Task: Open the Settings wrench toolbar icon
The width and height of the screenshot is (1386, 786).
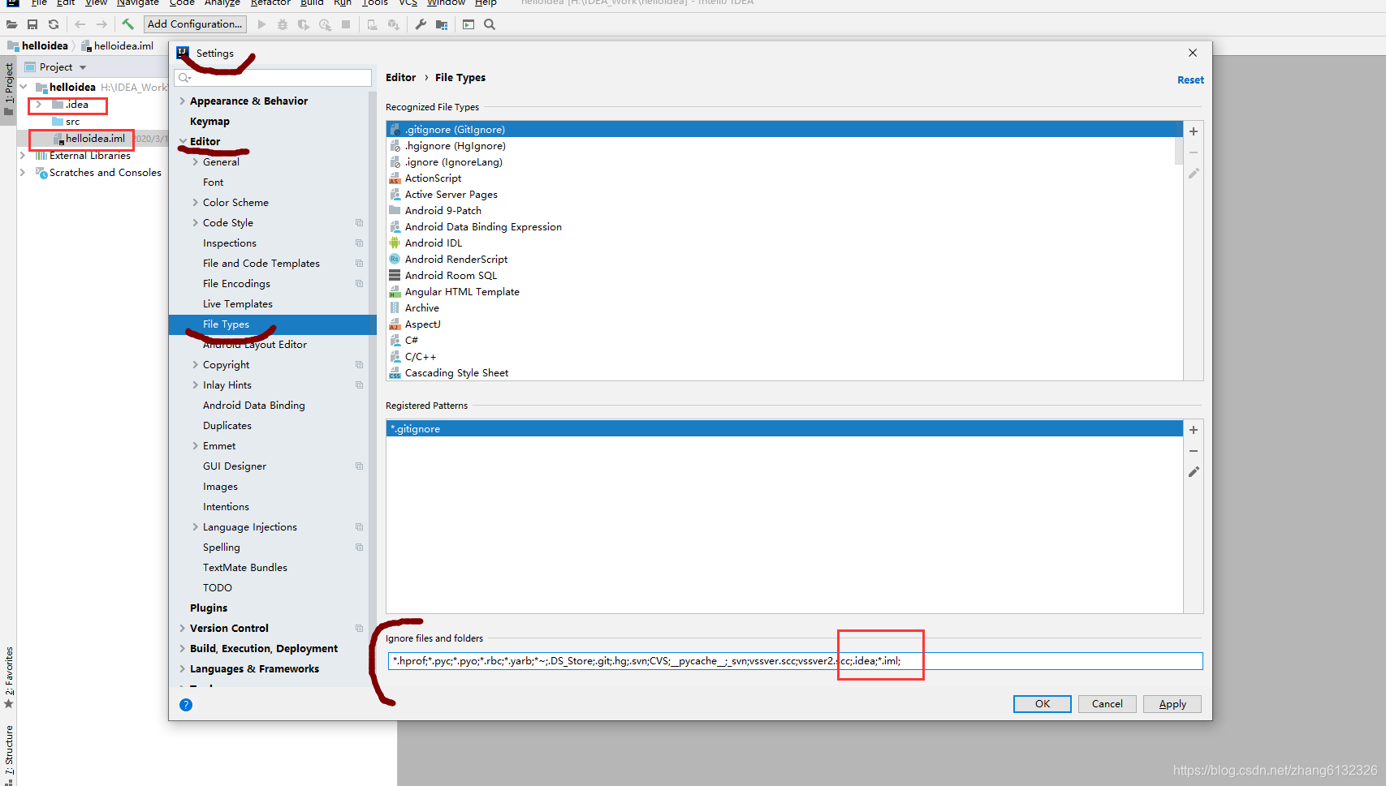Action: click(421, 24)
